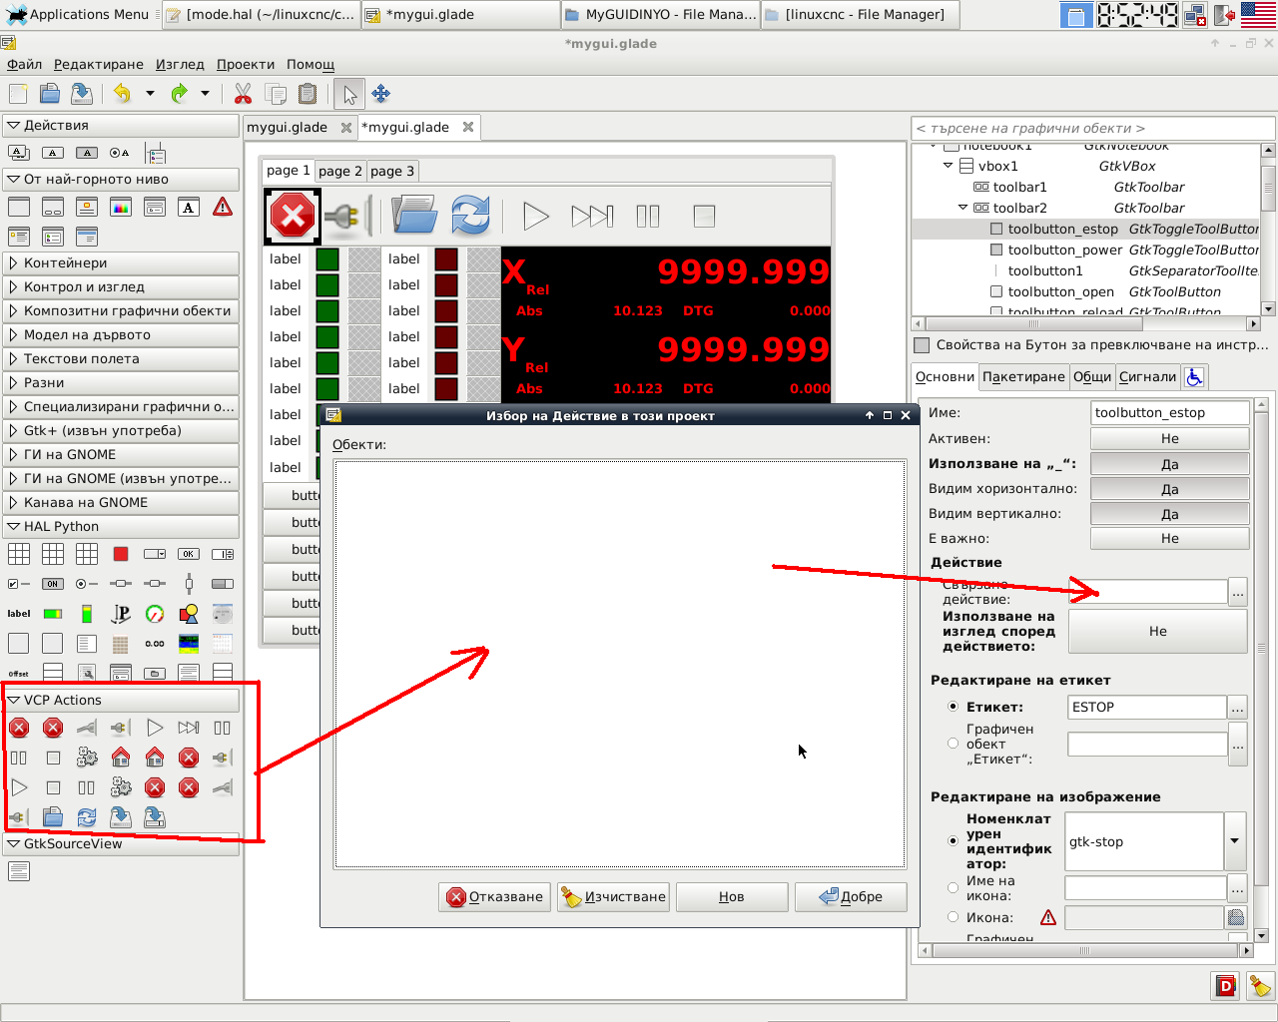
Task: Confirm dialog with Добре button
Action: coord(851,897)
